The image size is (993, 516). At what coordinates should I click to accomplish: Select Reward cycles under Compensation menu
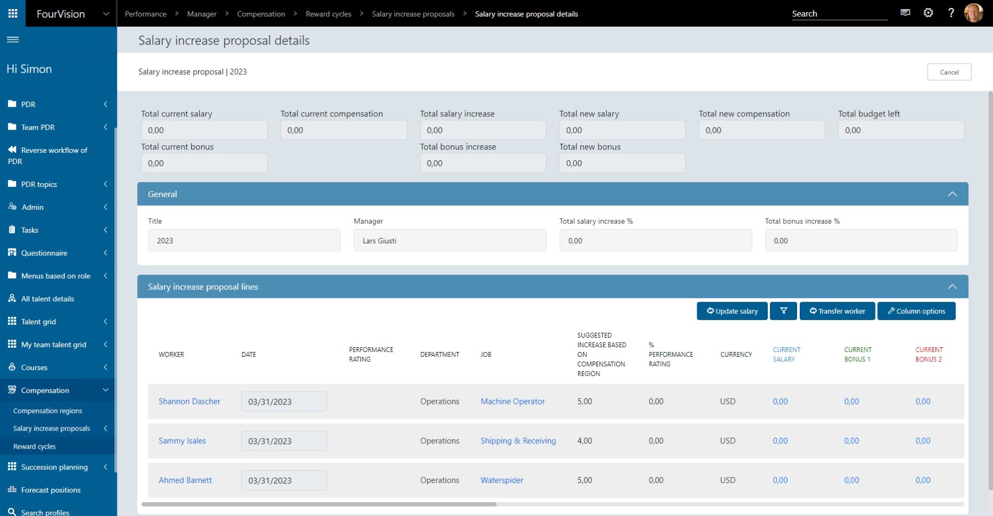35,446
